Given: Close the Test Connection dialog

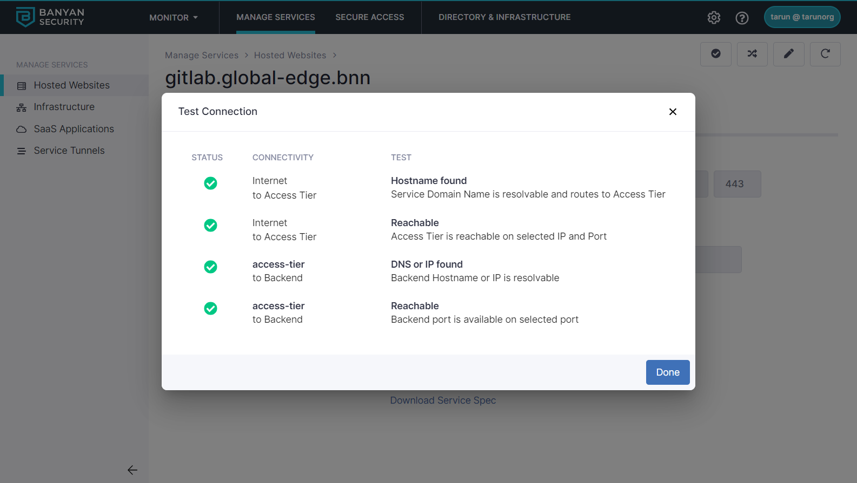Looking at the screenshot, I should [x=673, y=112].
